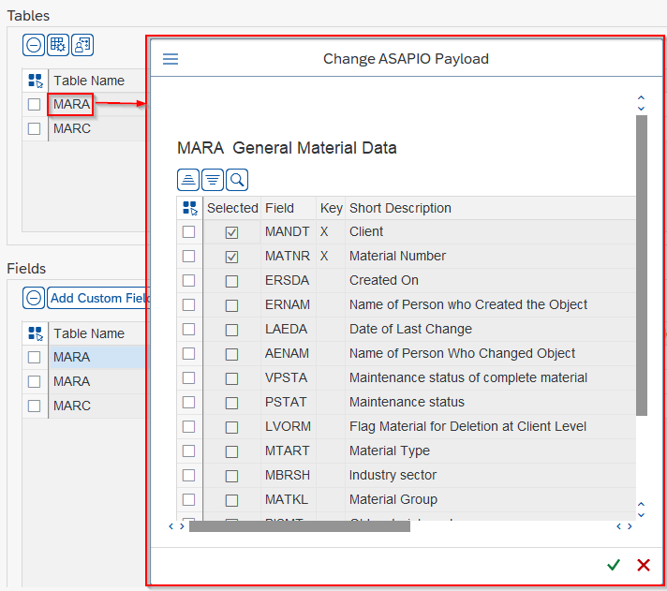Click the left arrow on the left end of the horizontal scrollbar
The width and height of the screenshot is (667, 591).
pyautogui.click(x=171, y=526)
